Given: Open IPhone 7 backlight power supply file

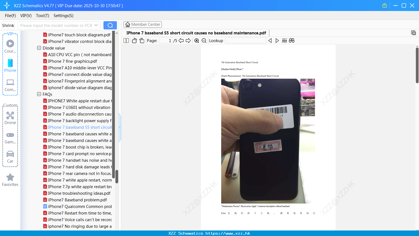Looking at the screenshot, I should click(77, 120).
